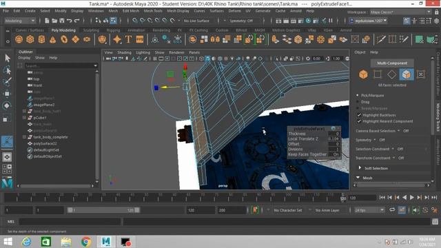Go to start of playback range
Image resolution: width=441 pixels, height=248 pixels.
382,198
